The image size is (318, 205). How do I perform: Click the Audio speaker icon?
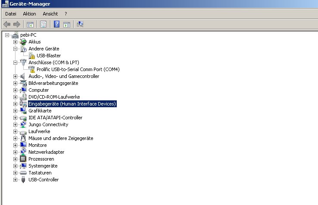point(23,76)
